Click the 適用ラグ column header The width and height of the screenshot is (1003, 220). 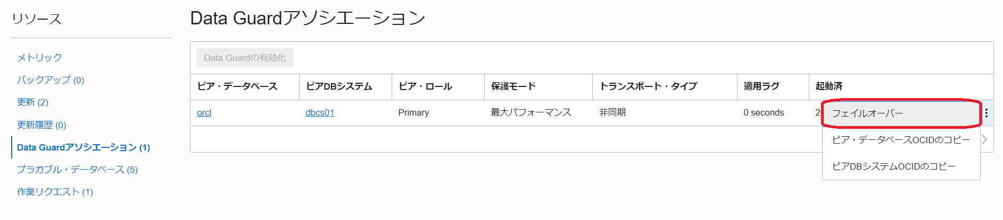coord(761,86)
